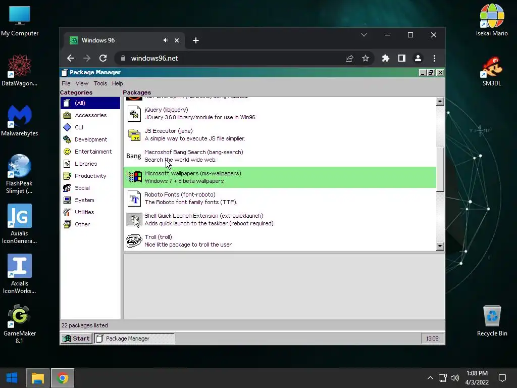
Task: Select GameMaker 8.1 desktop icon
Action: [x=20, y=324]
